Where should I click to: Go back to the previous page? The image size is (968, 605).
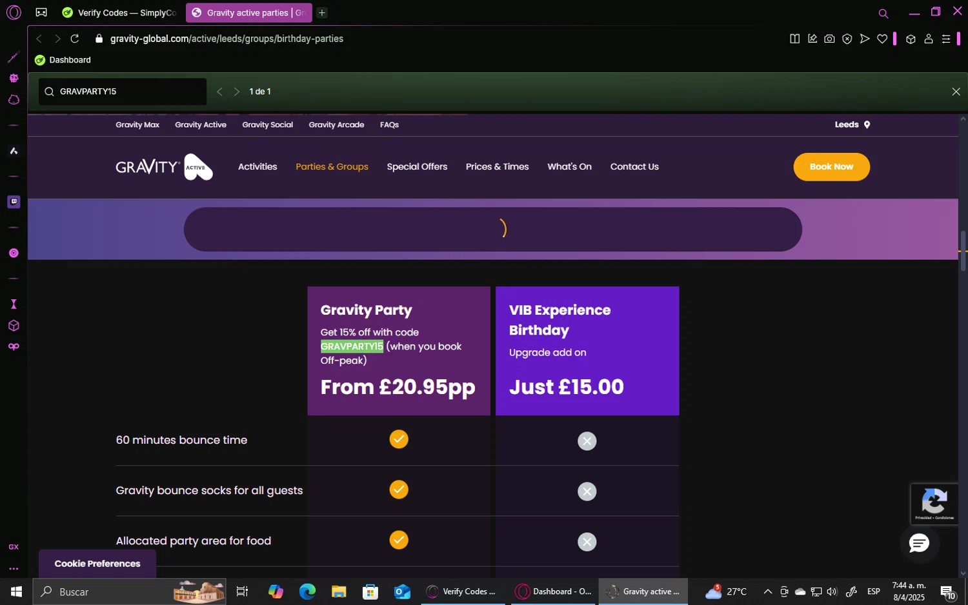[39, 39]
